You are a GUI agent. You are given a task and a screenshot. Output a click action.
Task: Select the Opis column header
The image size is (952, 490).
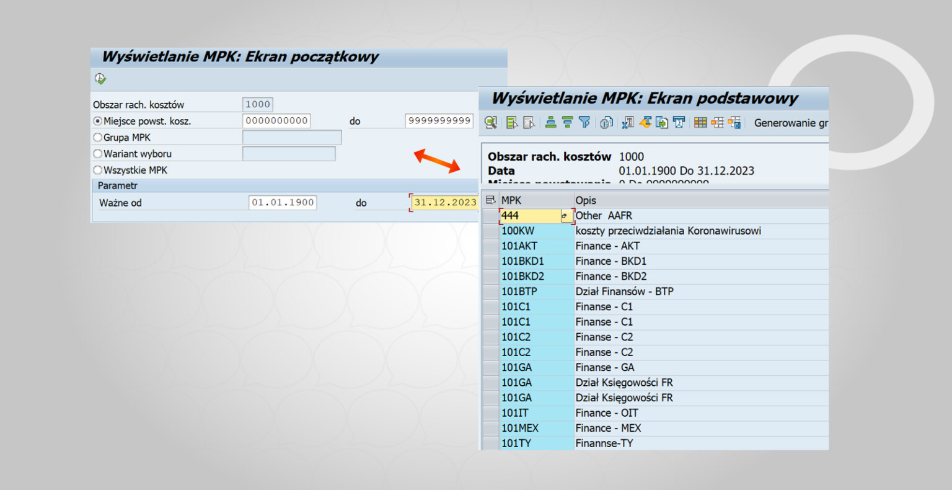point(585,200)
